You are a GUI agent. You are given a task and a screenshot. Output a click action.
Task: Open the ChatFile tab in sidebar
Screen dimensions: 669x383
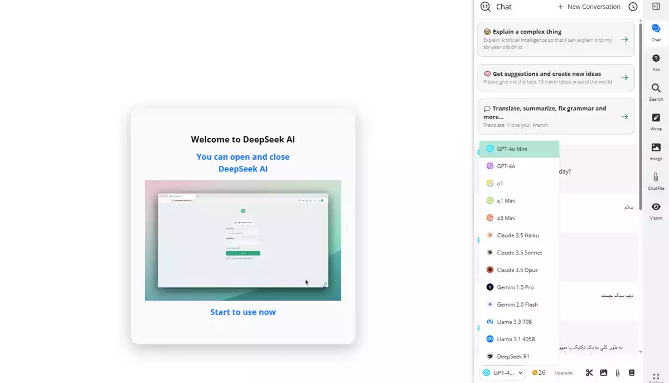656,181
